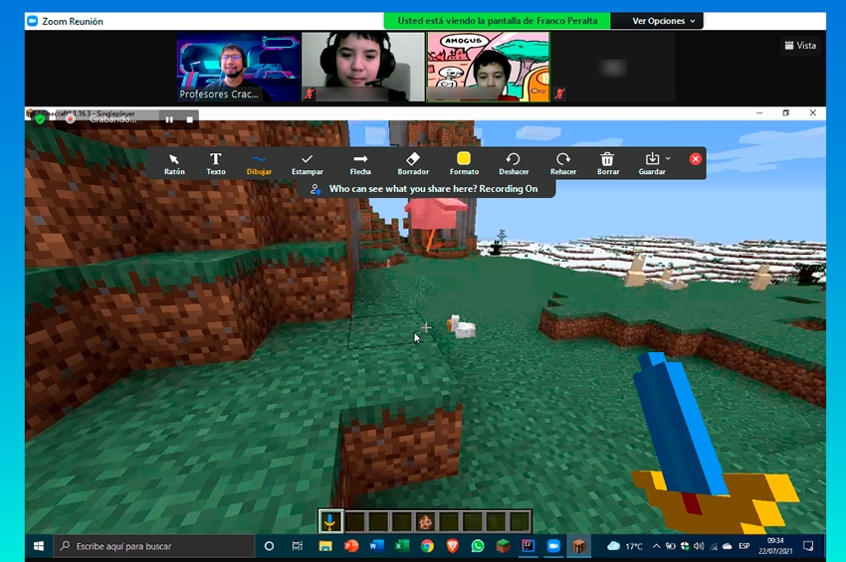Select the Estampar stamp tool
The height and width of the screenshot is (562, 846).
307,164
